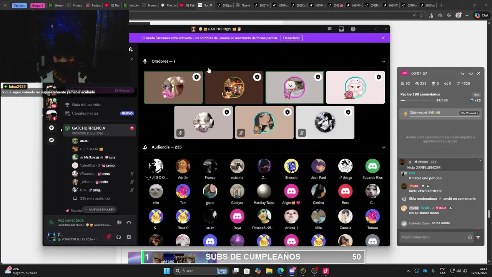The width and height of the screenshot is (492, 277).
Task: Toggle the muted mic icon on _Mishuu's row
Action: (132, 182)
